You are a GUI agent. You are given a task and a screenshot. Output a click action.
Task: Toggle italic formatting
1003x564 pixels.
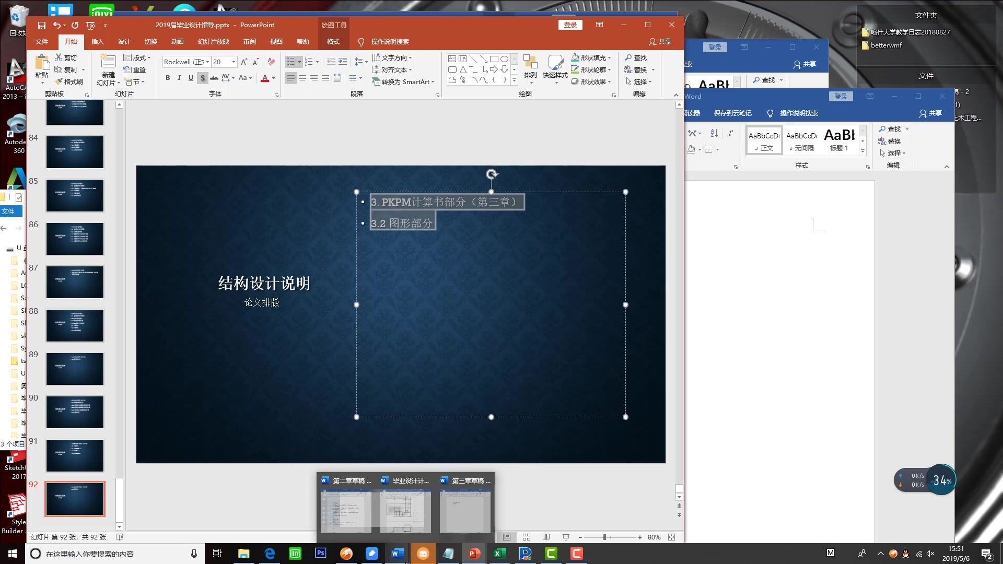coord(179,78)
